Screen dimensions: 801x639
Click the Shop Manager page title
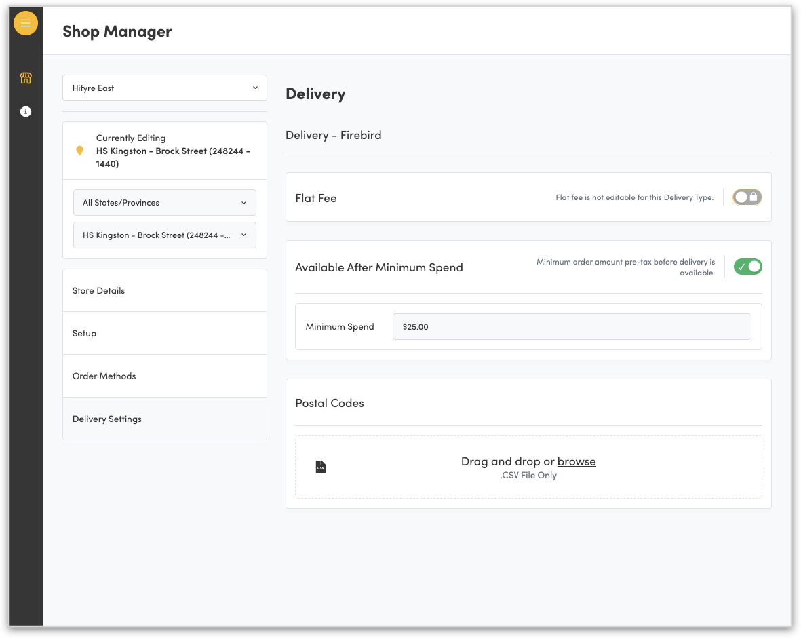(x=117, y=31)
